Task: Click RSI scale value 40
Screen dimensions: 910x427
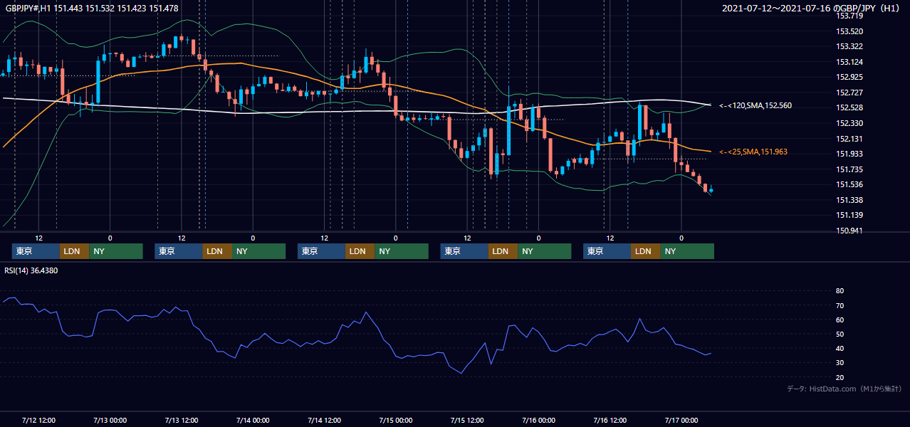Action: (840, 348)
